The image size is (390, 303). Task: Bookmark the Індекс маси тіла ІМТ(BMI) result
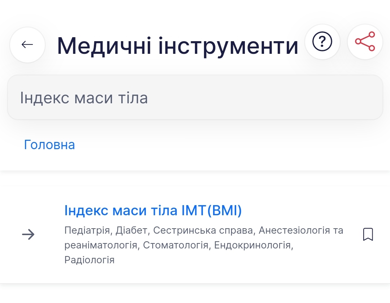368,234
